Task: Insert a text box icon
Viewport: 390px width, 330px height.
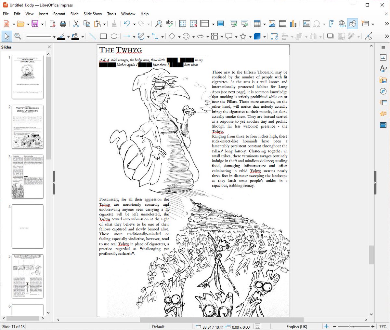Action: pyautogui.click(x=306, y=24)
